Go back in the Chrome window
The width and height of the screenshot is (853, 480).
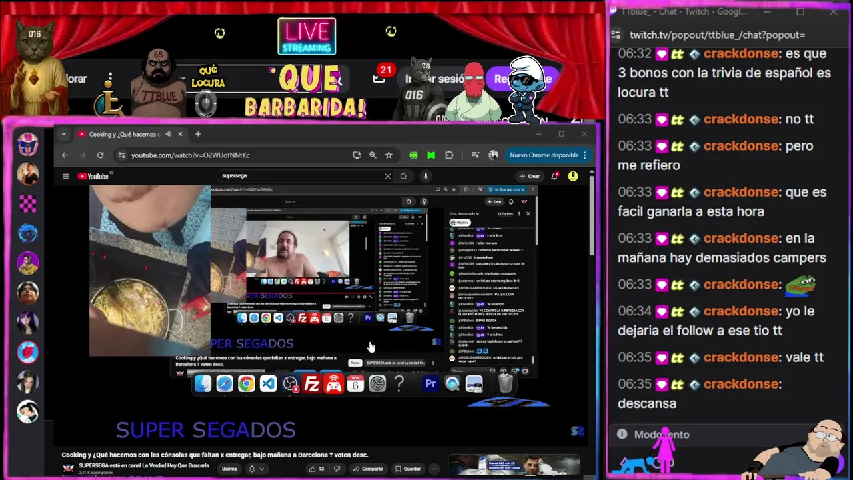[65, 155]
